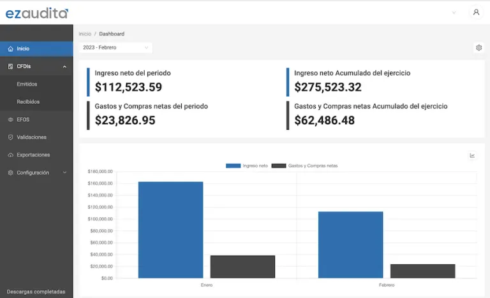This screenshot has height=298, width=490.
Task: Click the Configuración gear icon in sidebar
Action: (10, 173)
